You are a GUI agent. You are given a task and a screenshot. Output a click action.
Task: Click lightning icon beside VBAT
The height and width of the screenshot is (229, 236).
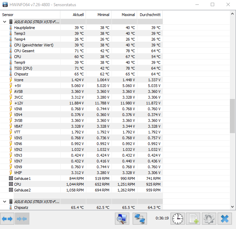(11, 126)
